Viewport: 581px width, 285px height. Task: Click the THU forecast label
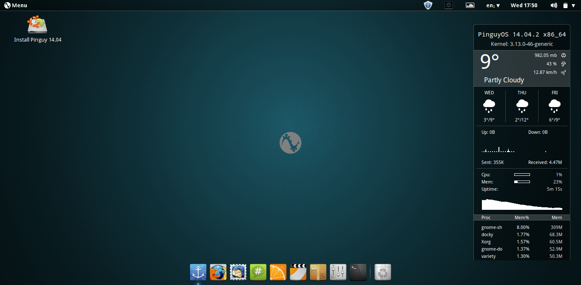[522, 93]
